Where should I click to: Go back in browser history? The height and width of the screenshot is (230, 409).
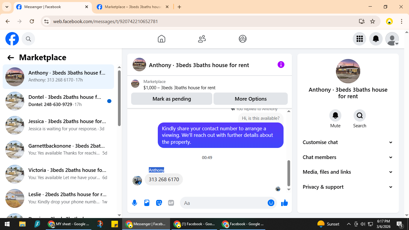coord(8,21)
